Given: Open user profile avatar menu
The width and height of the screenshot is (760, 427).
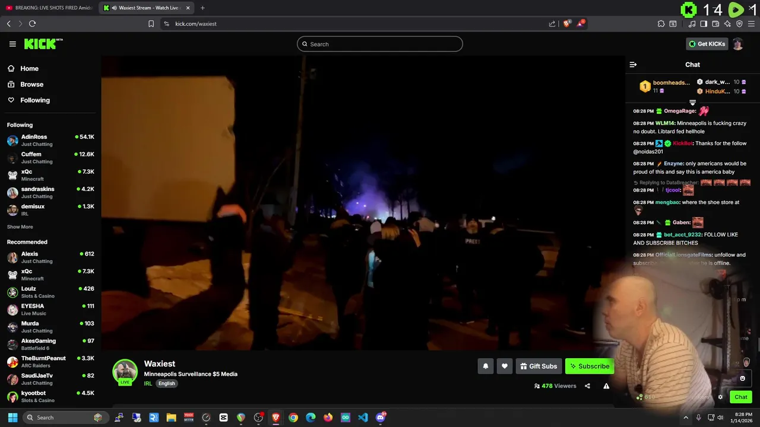Looking at the screenshot, I should [x=737, y=44].
